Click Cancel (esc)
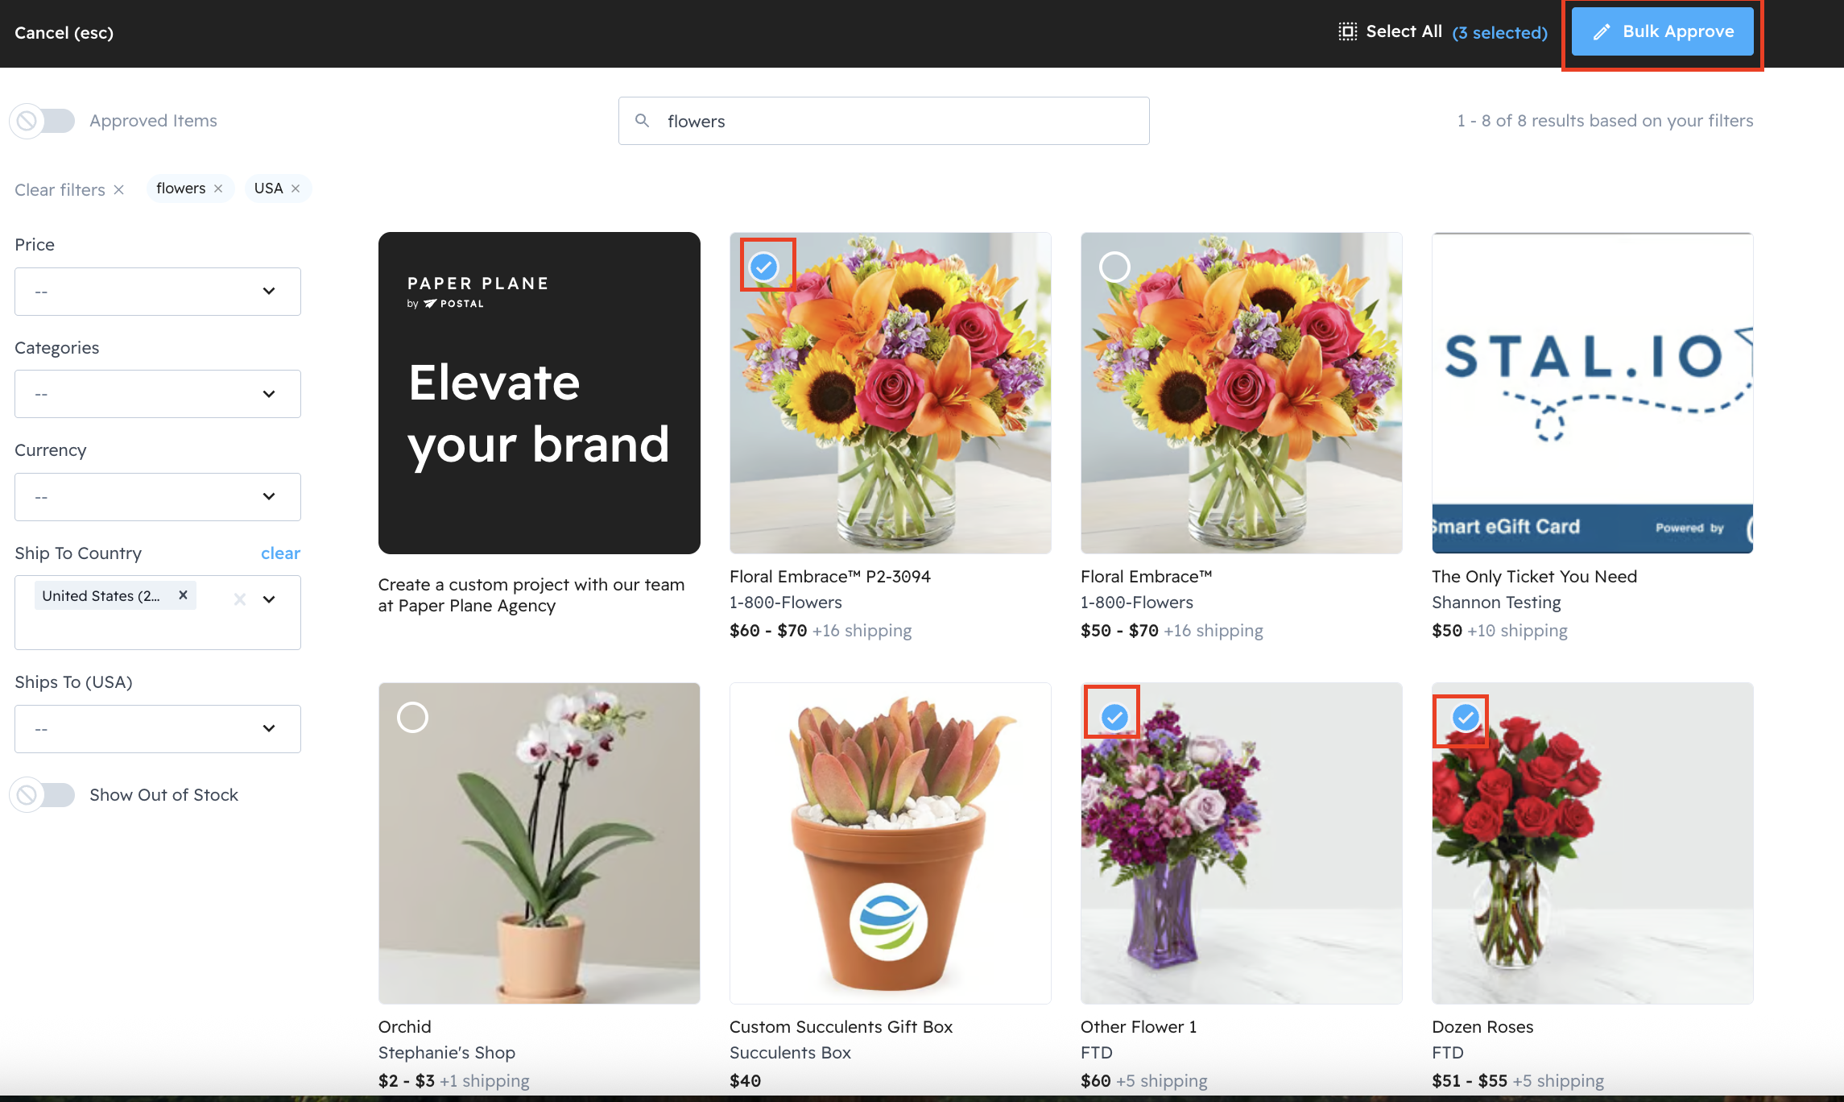The width and height of the screenshot is (1844, 1102). (x=64, y=33)
